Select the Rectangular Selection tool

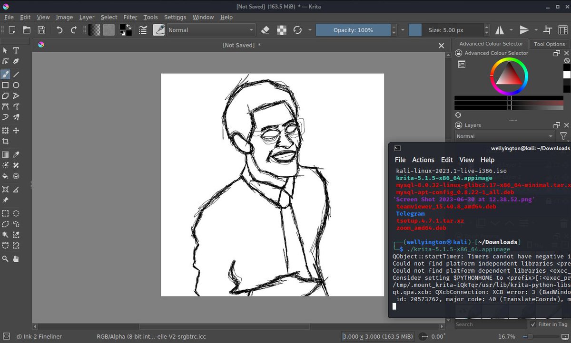(5, 213)
